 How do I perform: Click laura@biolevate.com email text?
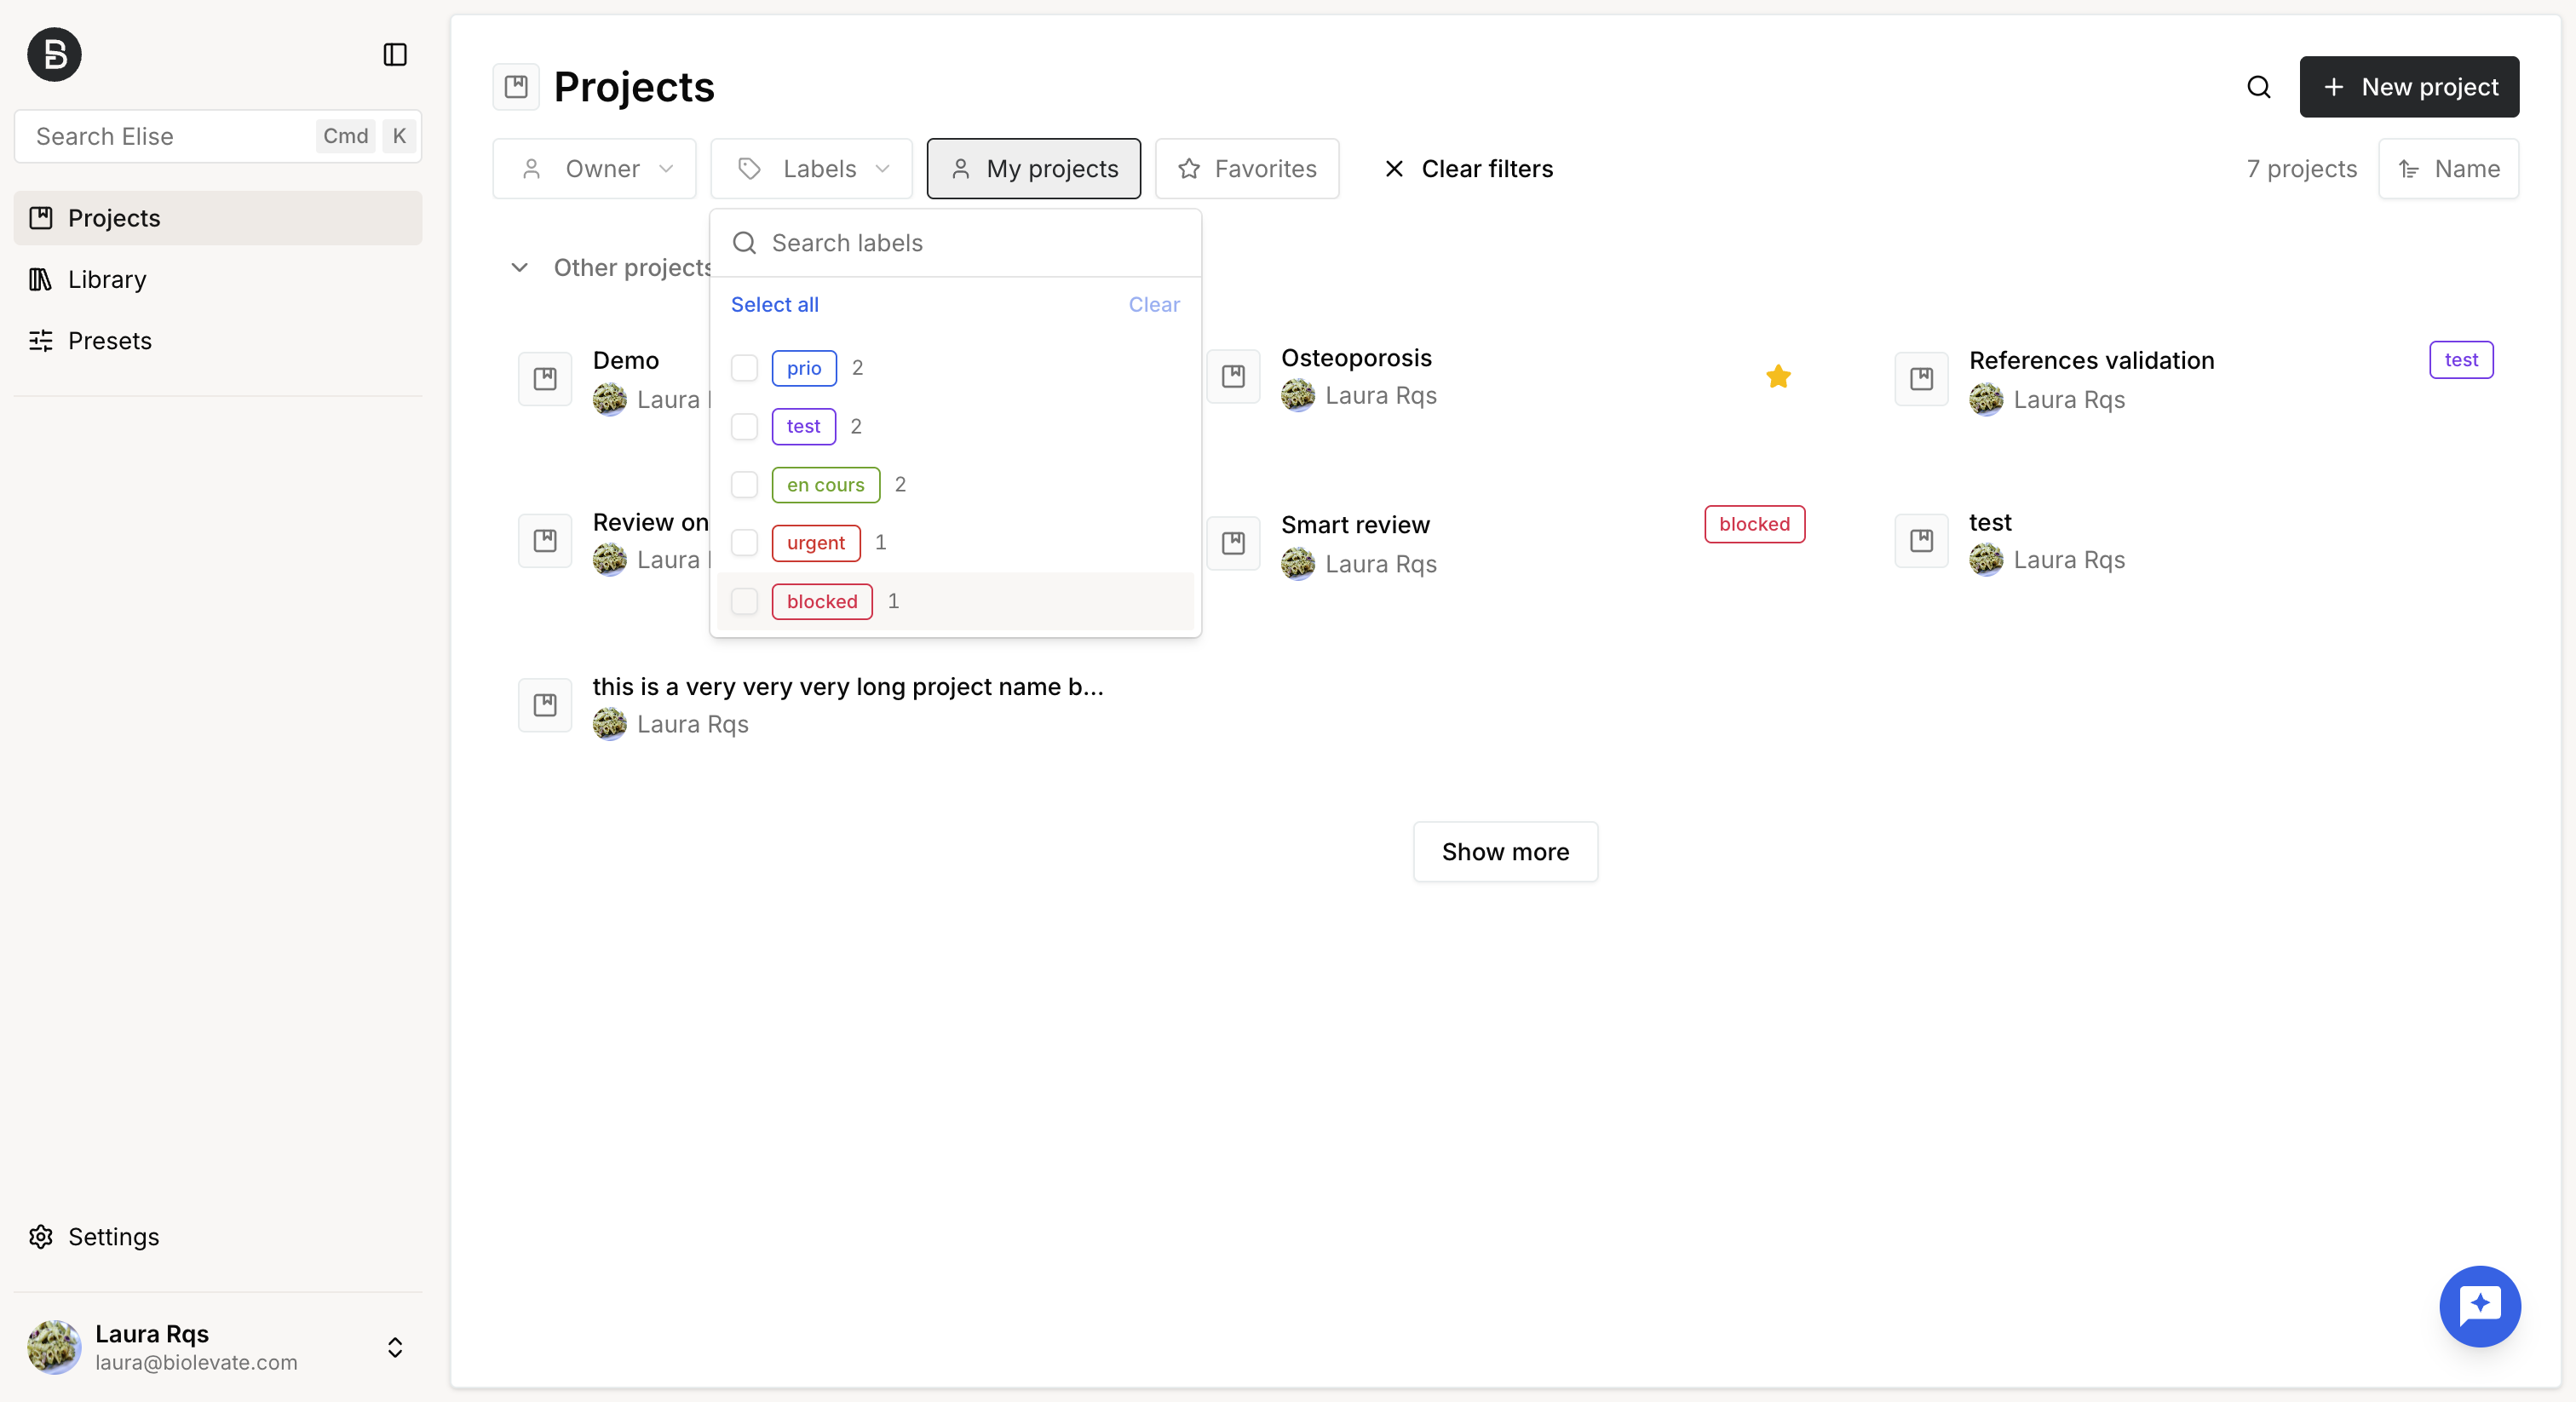pyautogui.click(x=196, y=1363)
